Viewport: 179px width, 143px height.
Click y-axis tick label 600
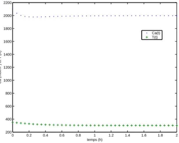(x=8, y=106)
